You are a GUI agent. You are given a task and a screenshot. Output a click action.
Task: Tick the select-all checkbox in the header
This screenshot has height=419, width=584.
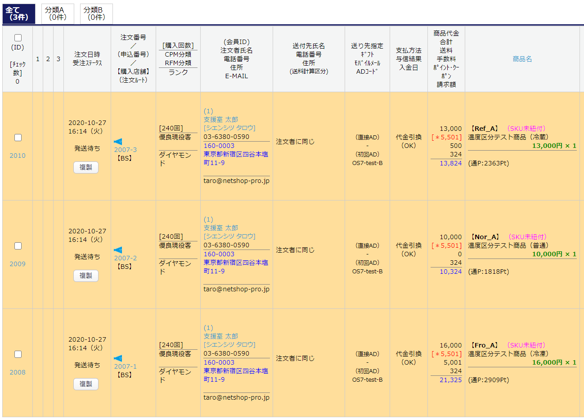[x=18, y=38]
